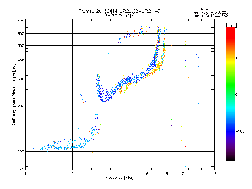Select the "mean, sd,O: -75.8, 22.3" line
252x189 pixels.
pyautogui.click(x=210, y=12)
